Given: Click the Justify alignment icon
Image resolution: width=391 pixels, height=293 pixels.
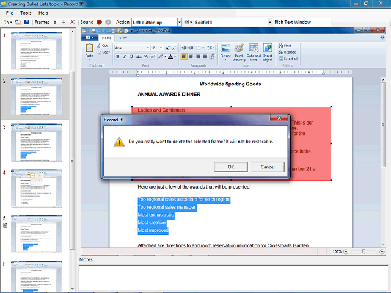Looking at the screenshot, I should (x=205, y=57).
